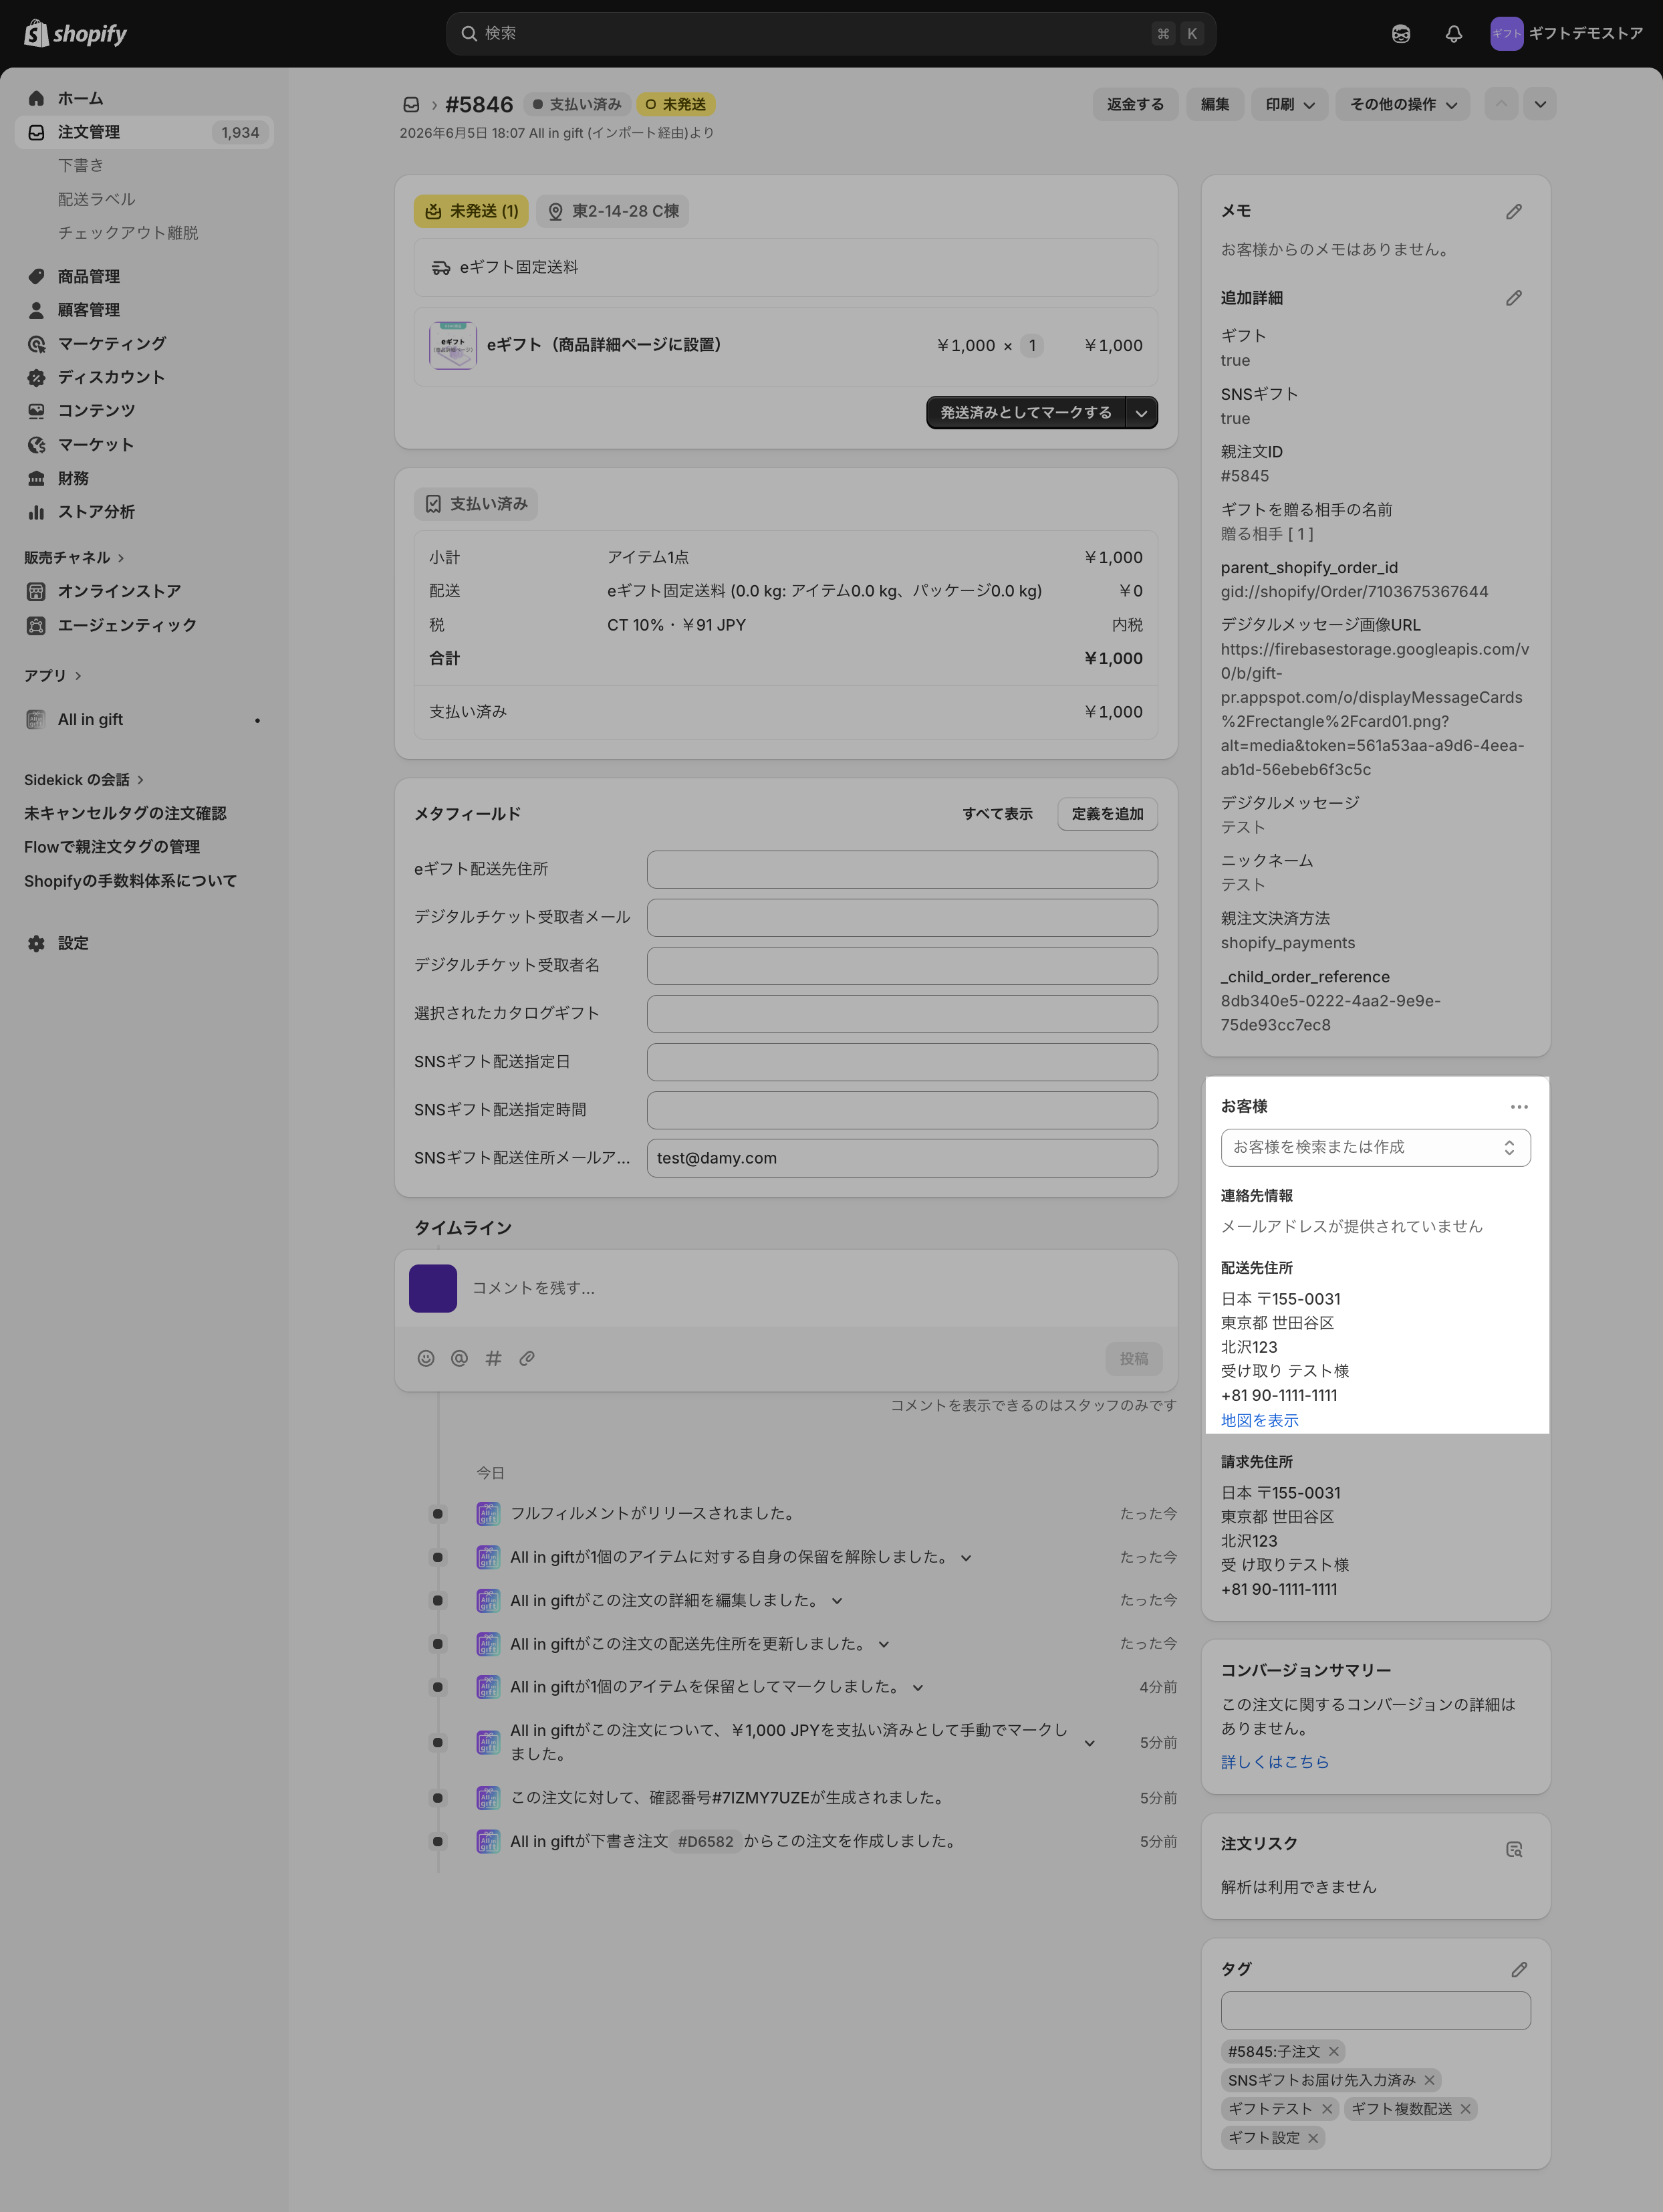Click the 地図を表示 link
1663x2212 pixels.
point(1259,1420)
